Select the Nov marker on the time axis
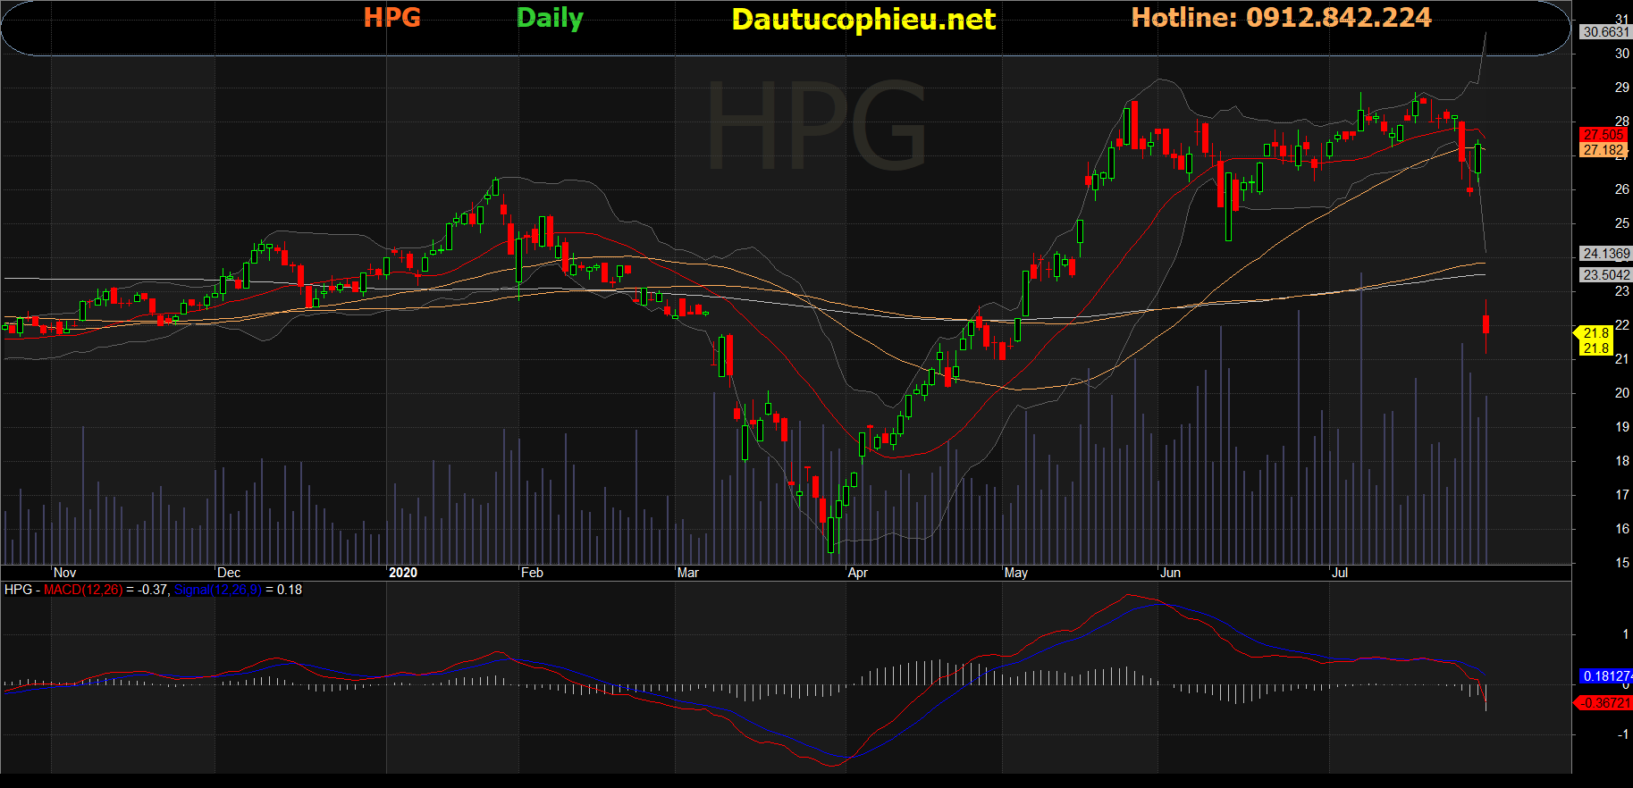Image resolution: width=1633 pixels, height=788 pixels. point(64,573)
